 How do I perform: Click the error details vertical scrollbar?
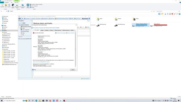pyautogui.click(x=76, y=49)
